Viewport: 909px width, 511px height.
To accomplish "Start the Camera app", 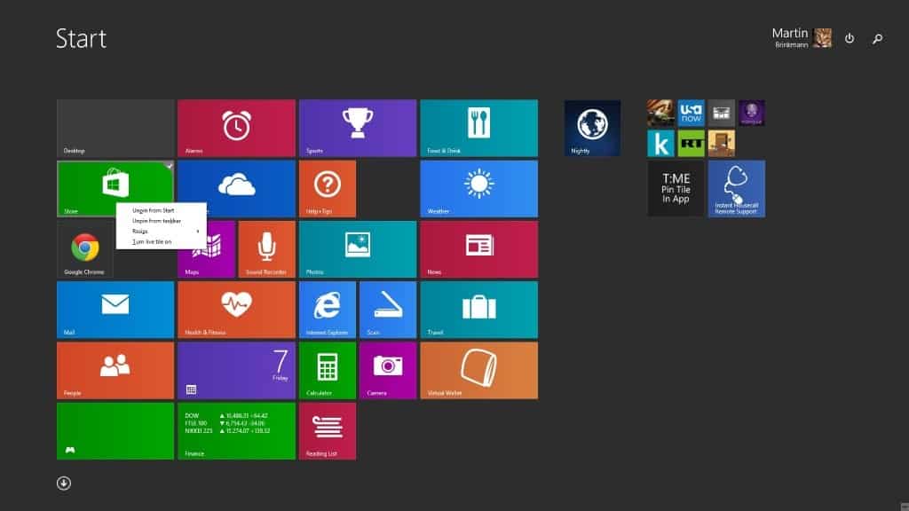I will click(387, 370).
